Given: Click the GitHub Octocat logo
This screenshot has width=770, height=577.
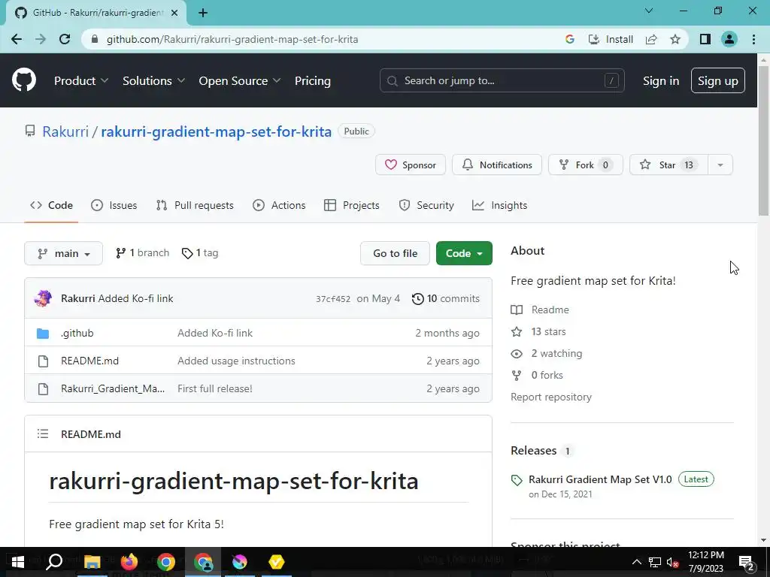Looking at the screenshot, I should [x=23, y=80].
